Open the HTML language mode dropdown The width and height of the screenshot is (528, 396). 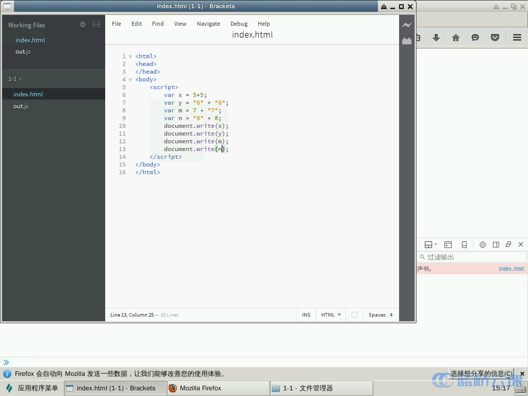(331, 315)
